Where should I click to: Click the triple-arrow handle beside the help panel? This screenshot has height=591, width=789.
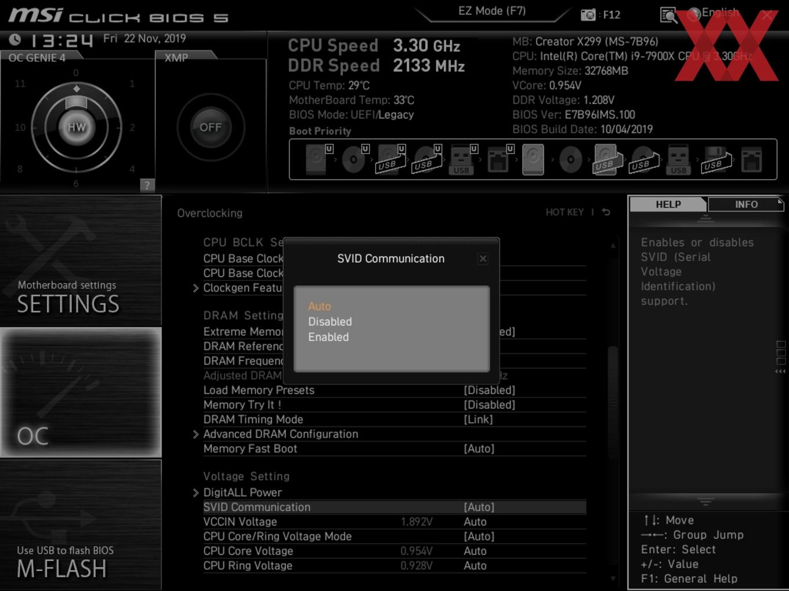(x=780, y=371)
